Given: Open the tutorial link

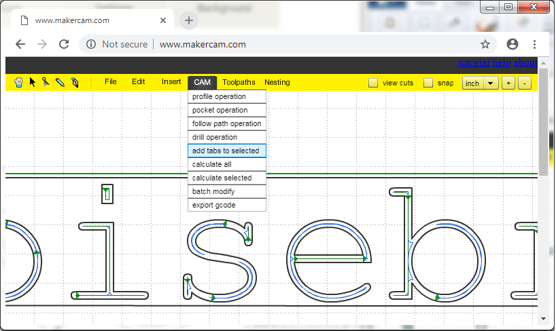Looking at the screenshot, I should 473,63.
